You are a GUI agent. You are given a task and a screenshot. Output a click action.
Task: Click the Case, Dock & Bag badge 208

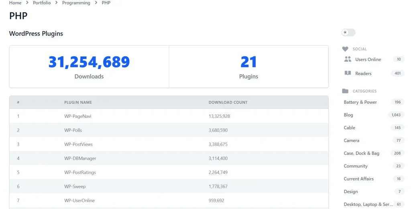pyautogui.click(x=397, y=153)
